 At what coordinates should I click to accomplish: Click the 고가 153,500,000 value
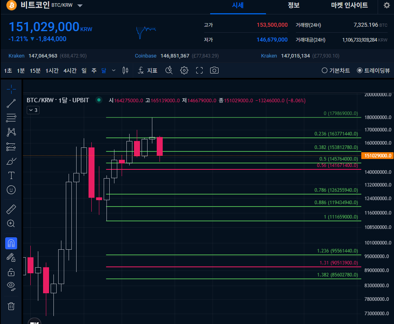click(x=272, y=25)
